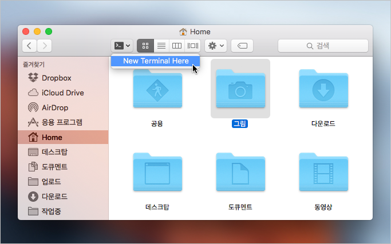Close the Finder window with red button

[26, 31]
